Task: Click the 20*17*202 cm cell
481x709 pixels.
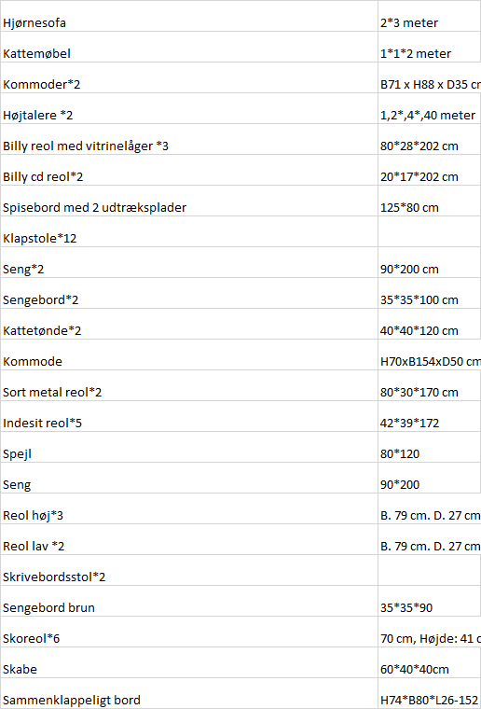Action: click(430, 170)
